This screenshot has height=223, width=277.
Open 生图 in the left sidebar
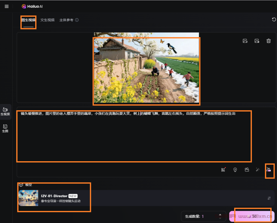[5, 128]
